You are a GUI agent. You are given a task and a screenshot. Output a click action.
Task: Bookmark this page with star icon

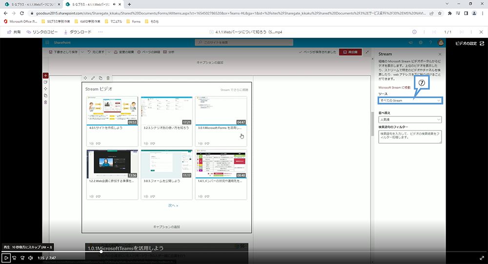pos(440,13)
